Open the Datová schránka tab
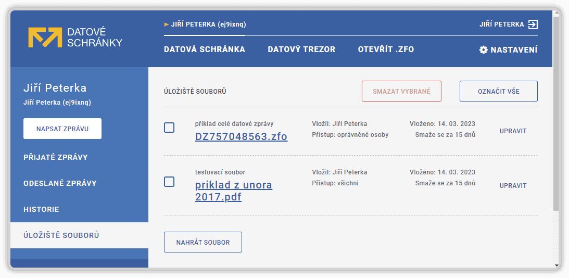This screenshot has height=278, width=569. coord(204,50)
